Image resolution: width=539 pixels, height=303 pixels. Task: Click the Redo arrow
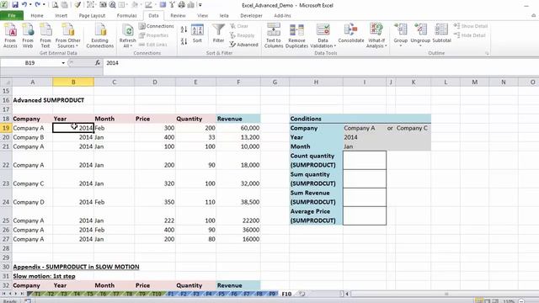click(x=37, y=5)
